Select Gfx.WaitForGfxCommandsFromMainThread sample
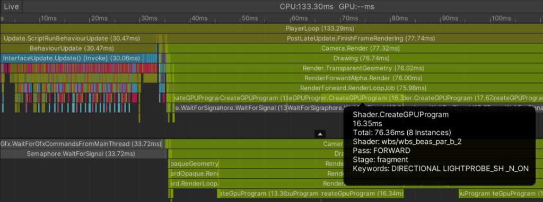This screenshot has height=202, width=543. (81, 144)
